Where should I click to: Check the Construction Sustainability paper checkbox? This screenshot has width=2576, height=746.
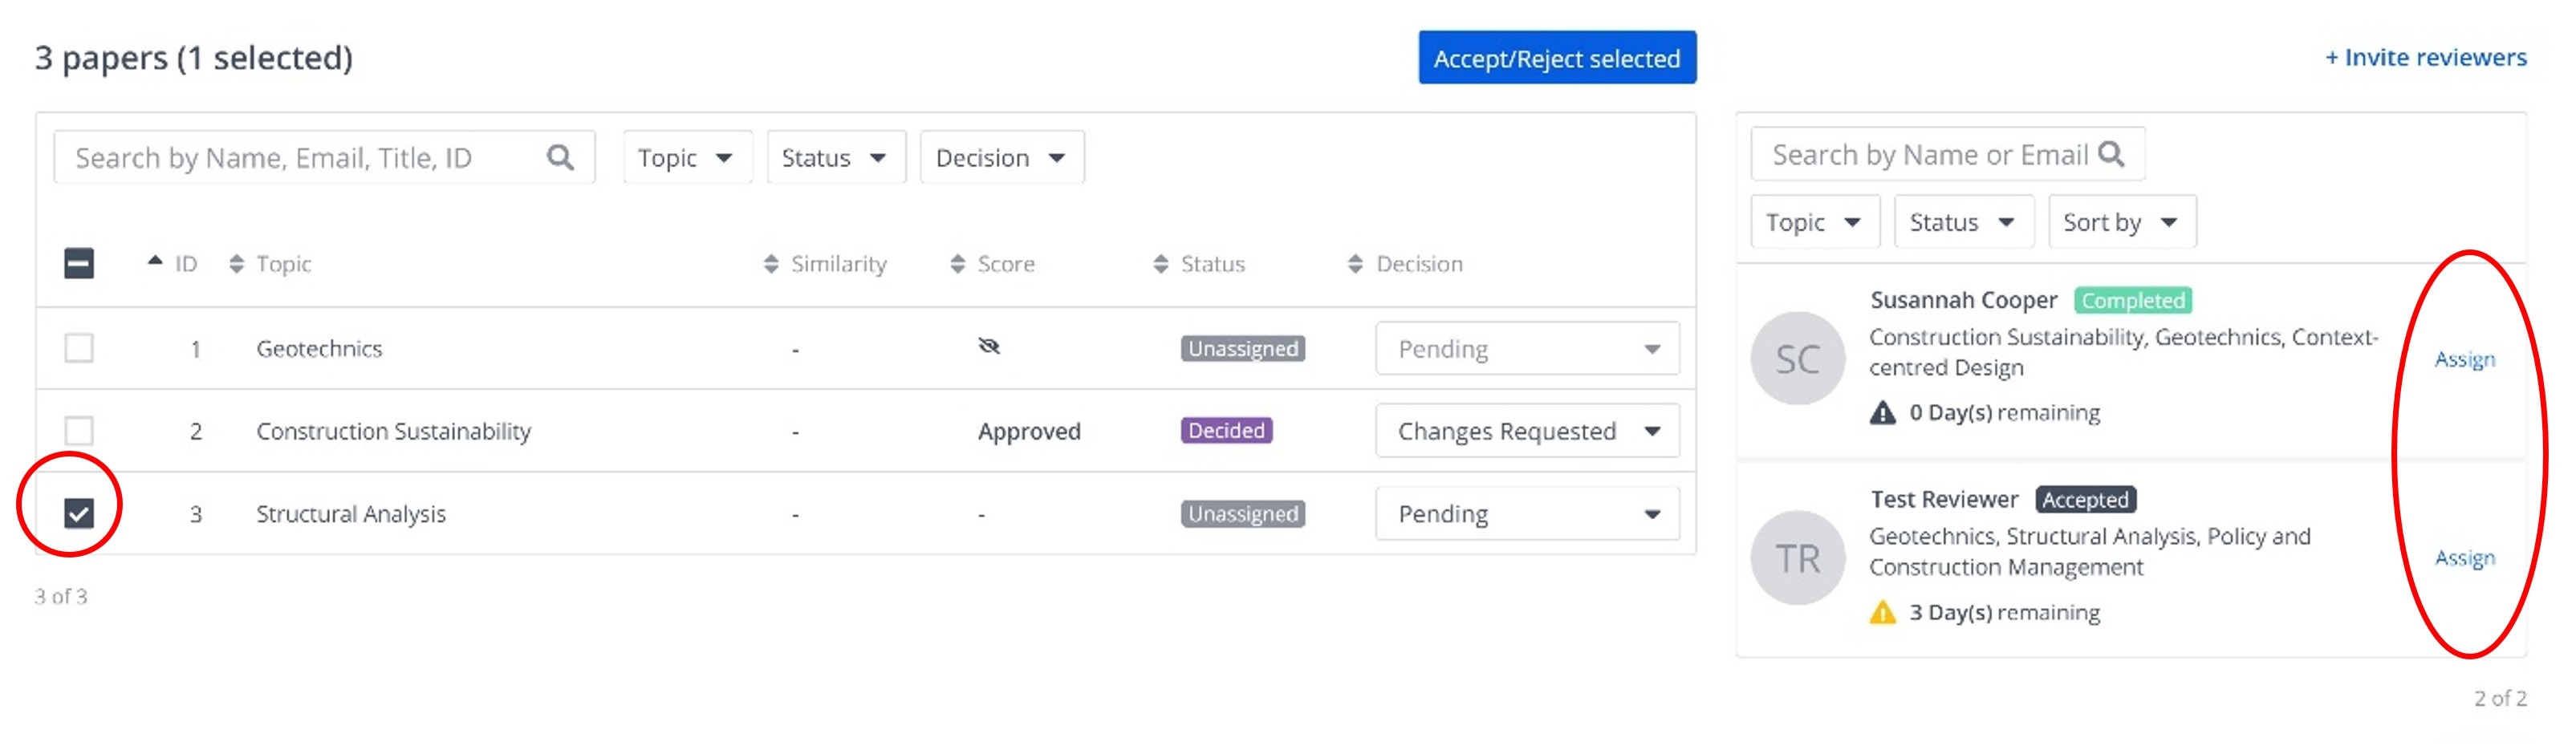(79, 431)
